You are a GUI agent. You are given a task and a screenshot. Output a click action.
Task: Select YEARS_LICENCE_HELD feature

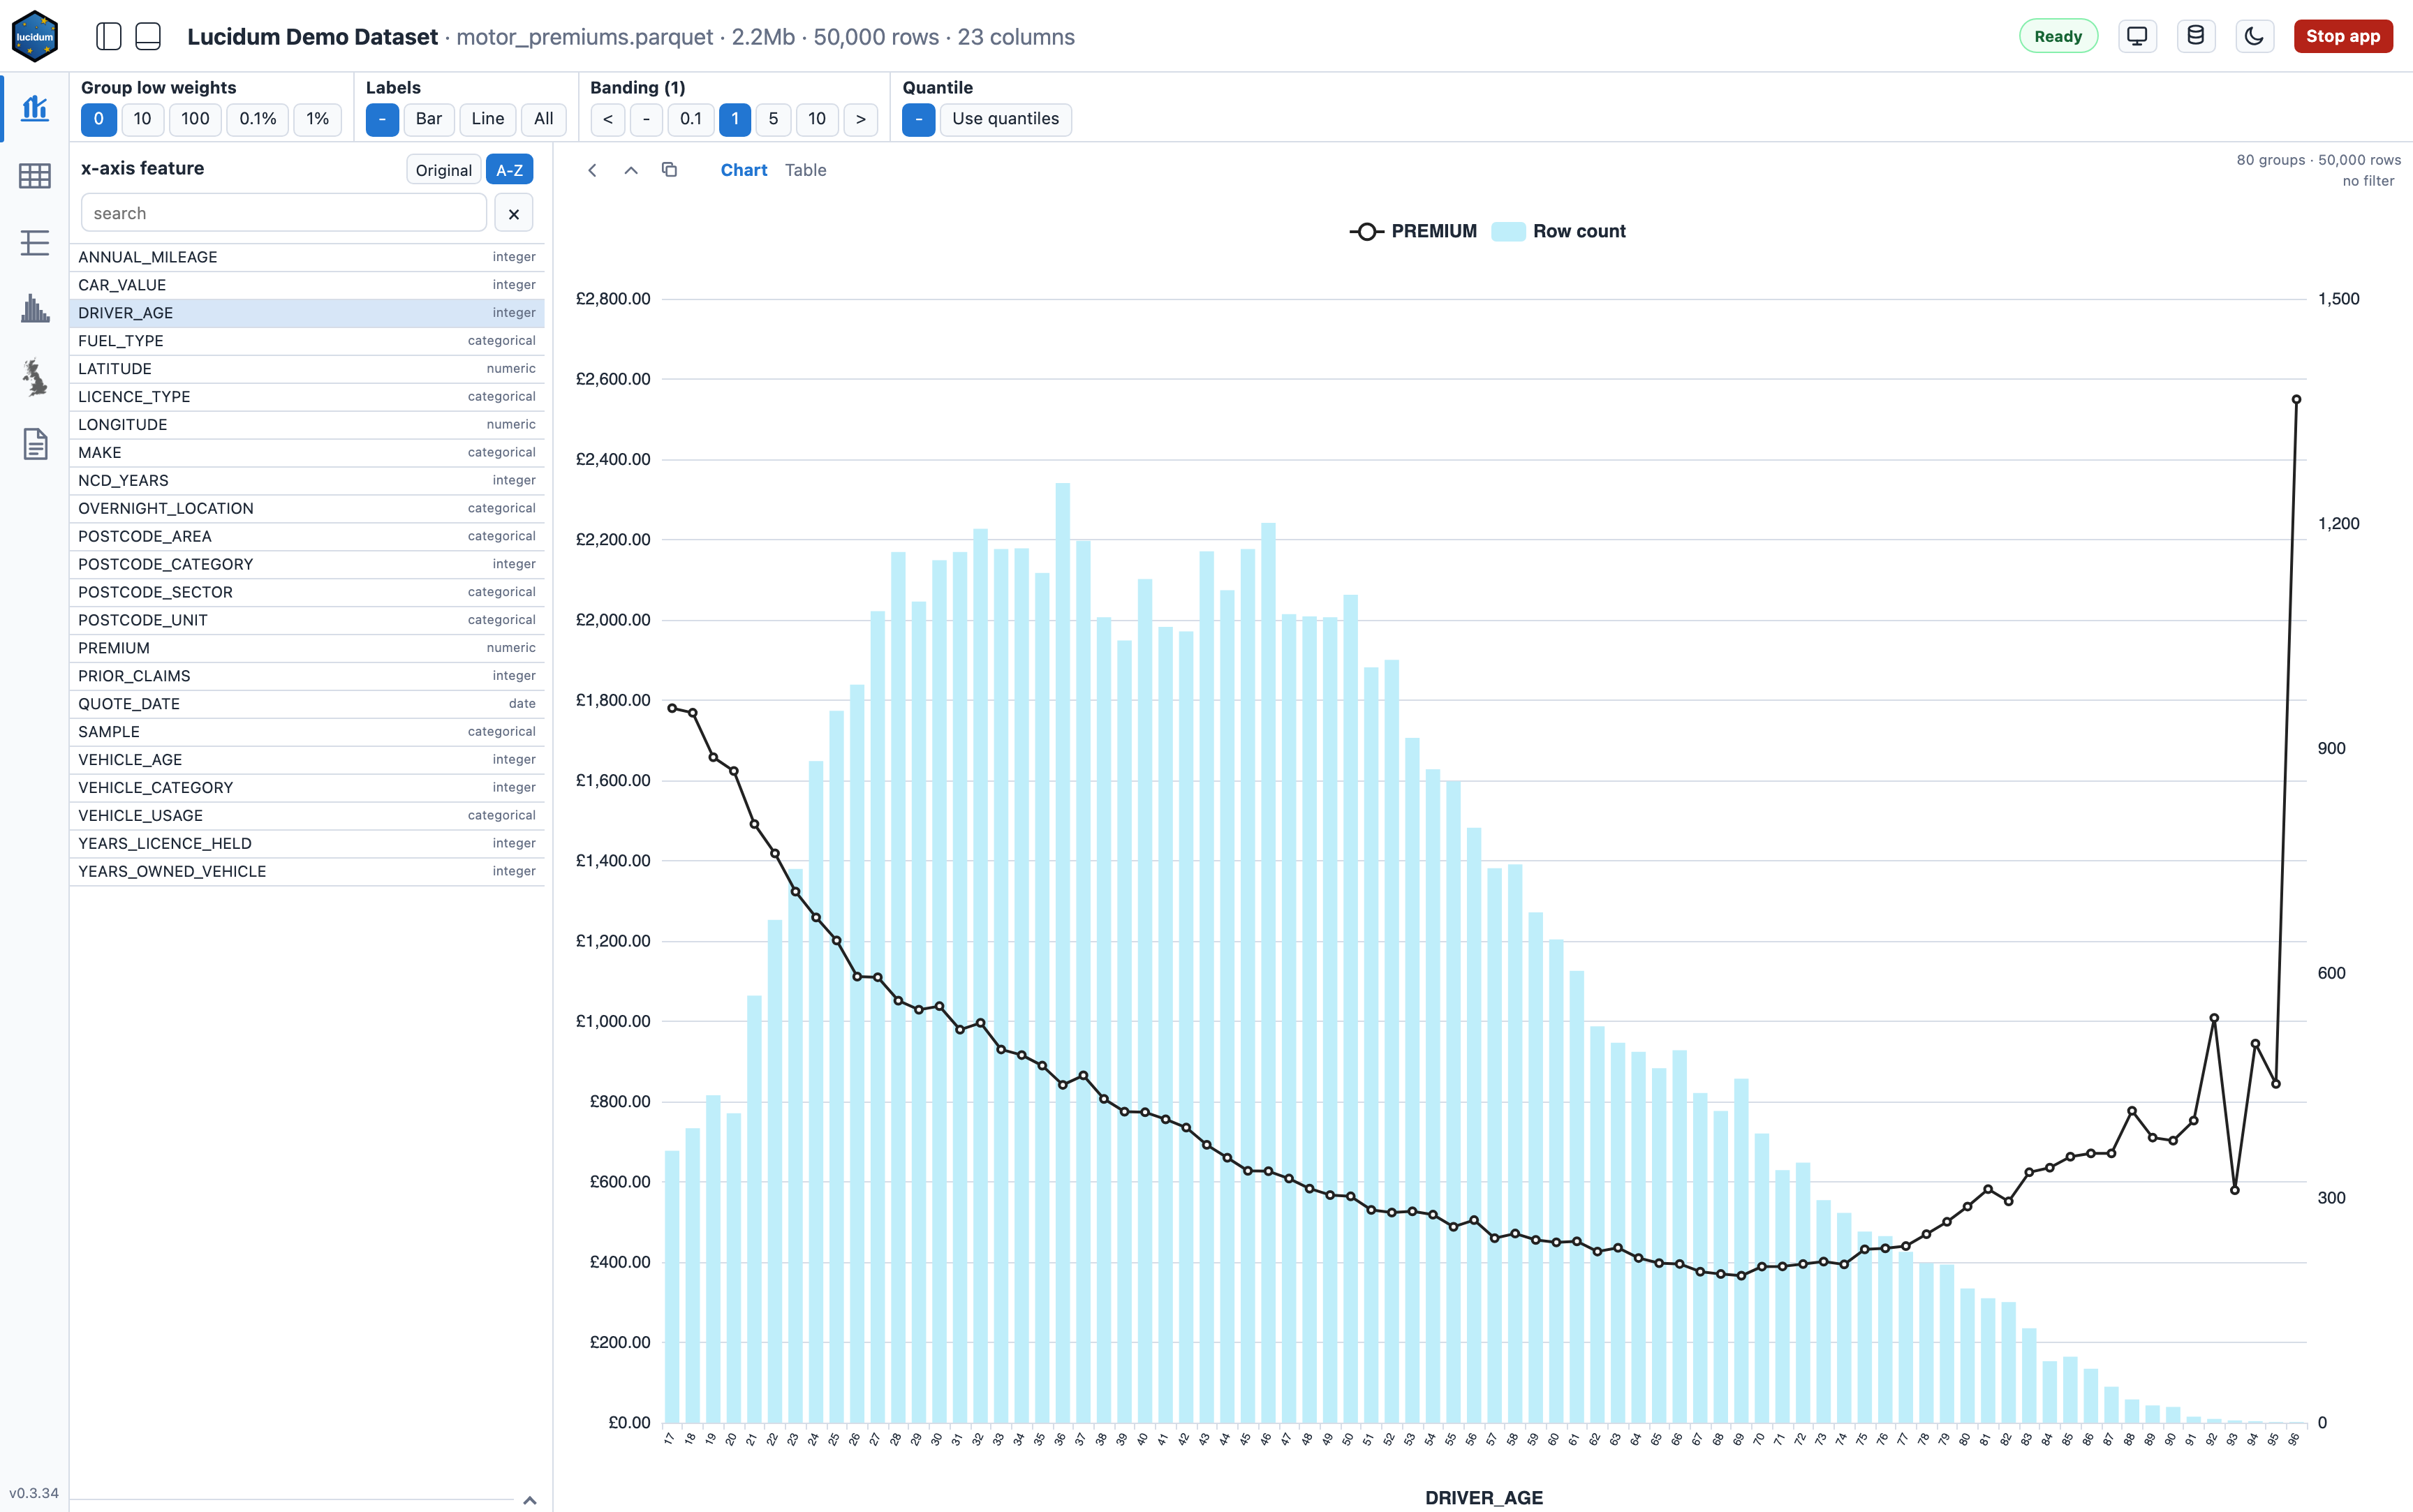[307, 844]
